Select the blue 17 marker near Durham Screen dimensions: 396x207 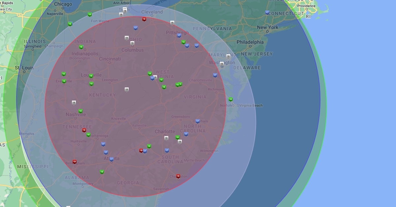[x=198, y=121]
